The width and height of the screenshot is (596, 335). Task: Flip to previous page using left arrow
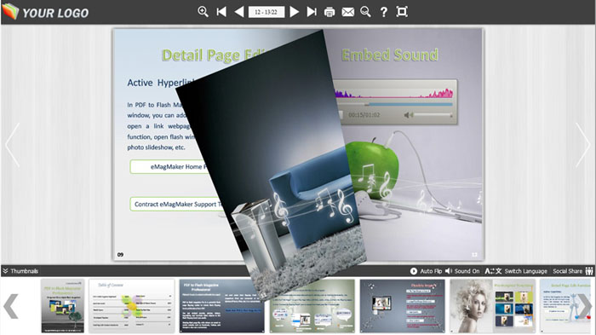[x=12, y=145]
